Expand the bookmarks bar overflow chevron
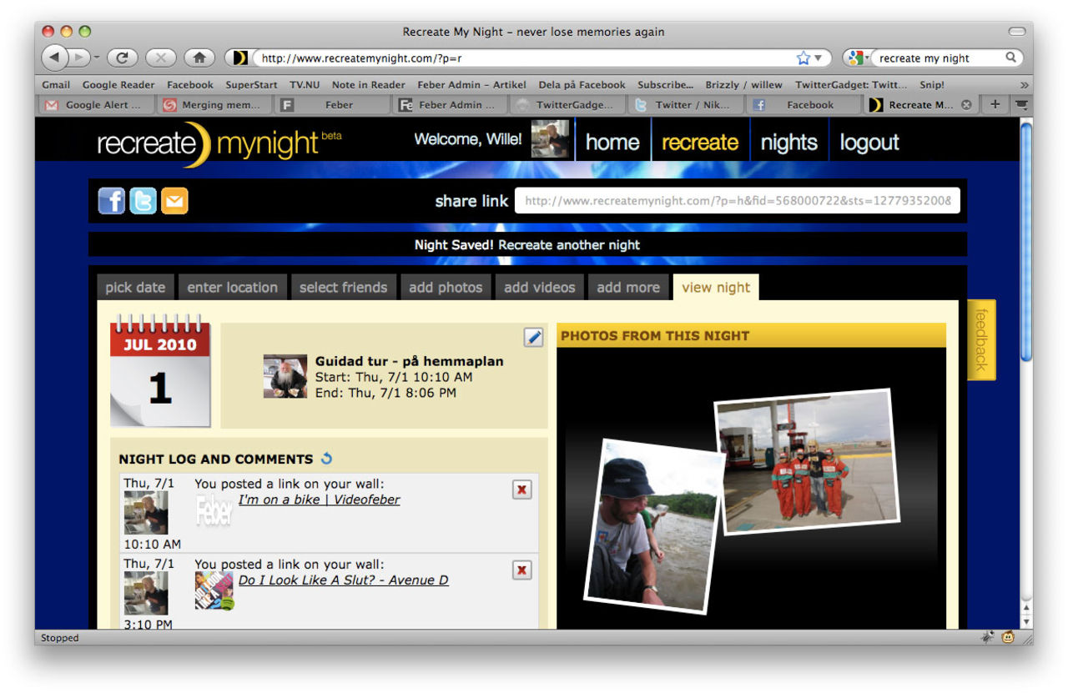 (x=1024, y=85)
